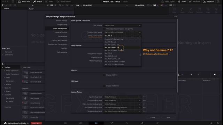The image size is (223, 125).
Task: Select Video Transitions in the Toolbox
Action: [12, 71]
